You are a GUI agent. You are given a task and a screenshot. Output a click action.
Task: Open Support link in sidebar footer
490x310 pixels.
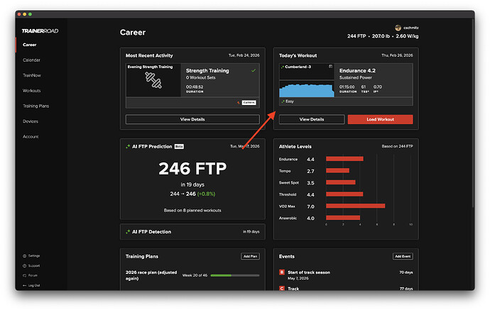click(34, 266)
